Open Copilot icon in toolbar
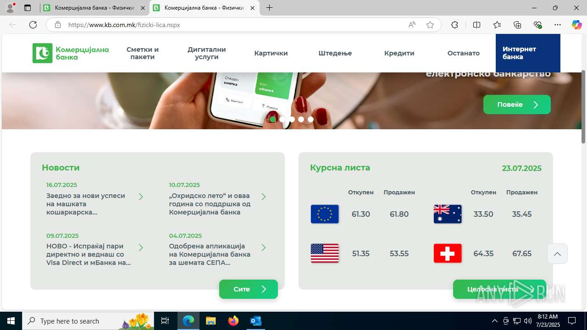The height and width of the screenshot is (330, 587). click(576, 25)
